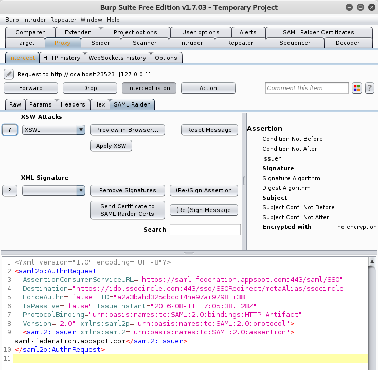Switch to the Headers message tab
This screenshot has width=378, height=370.
[x=73, y=104]
